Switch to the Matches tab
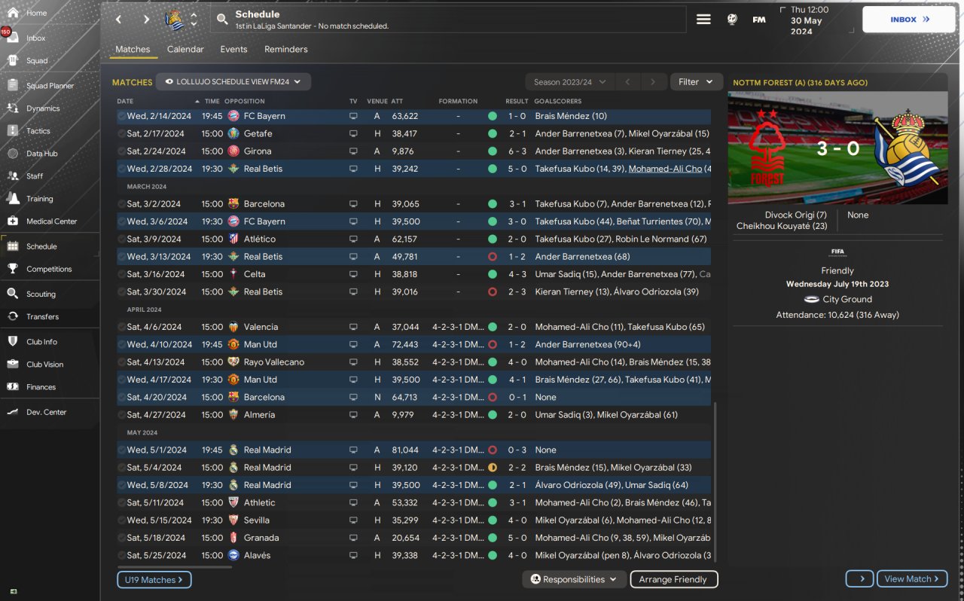This screenshot has height=601, width=964. (133, 49)
